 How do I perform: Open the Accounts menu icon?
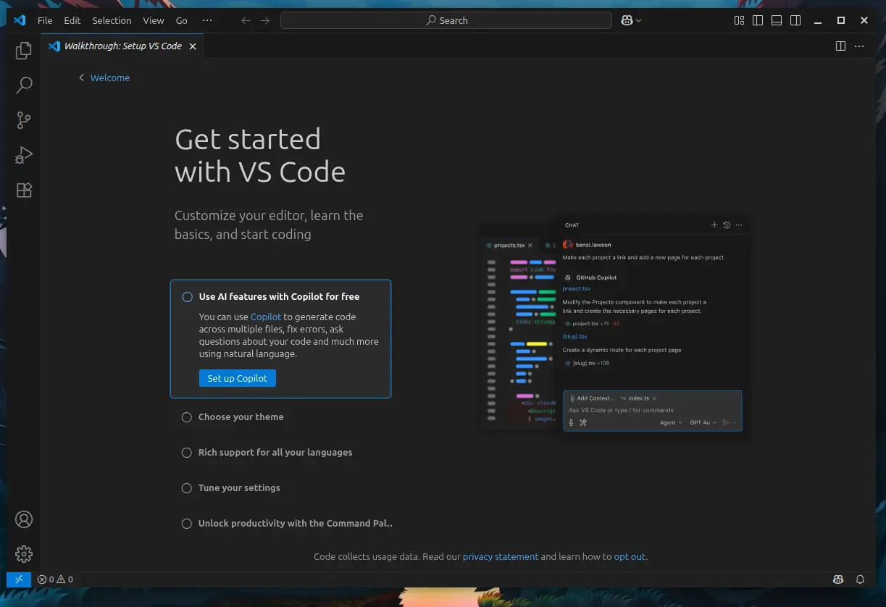point(24,519)
